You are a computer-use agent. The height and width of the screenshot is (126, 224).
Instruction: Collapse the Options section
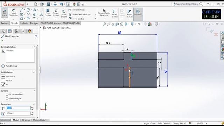(x=34, y=91)
